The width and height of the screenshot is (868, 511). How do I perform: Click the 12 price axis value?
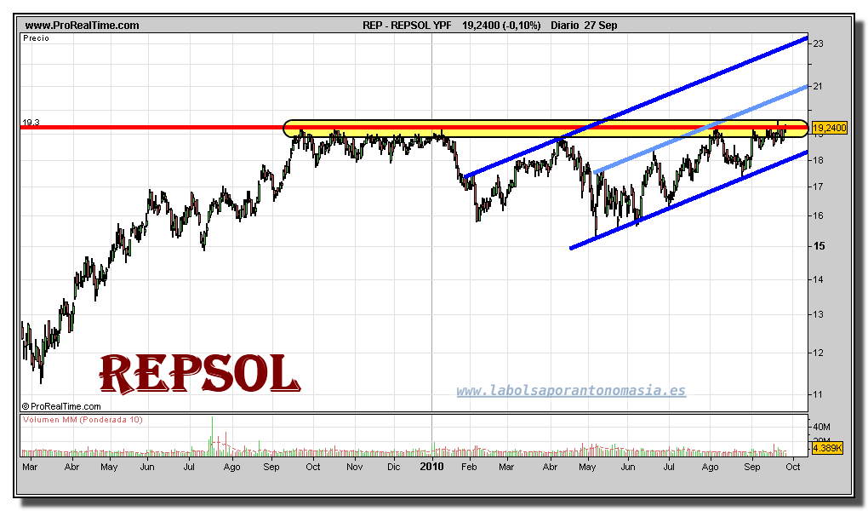pyautogui.click(x=818, y=353)
